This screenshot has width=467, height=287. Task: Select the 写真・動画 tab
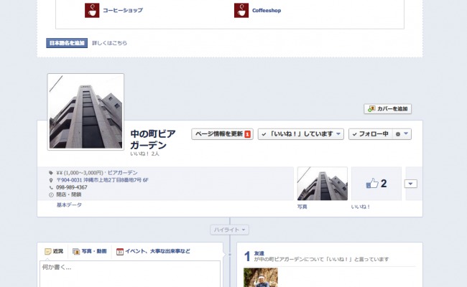point(90,251)
